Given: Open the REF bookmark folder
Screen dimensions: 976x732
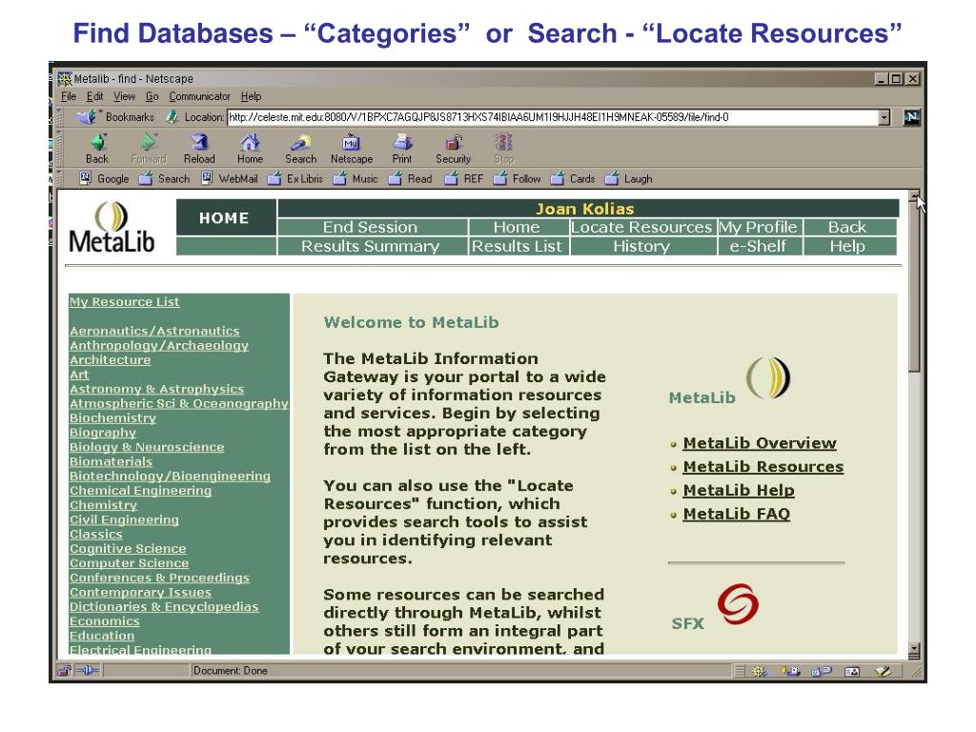Looking at the screenshot, I should pyautogui.click(x=464, y=178).
